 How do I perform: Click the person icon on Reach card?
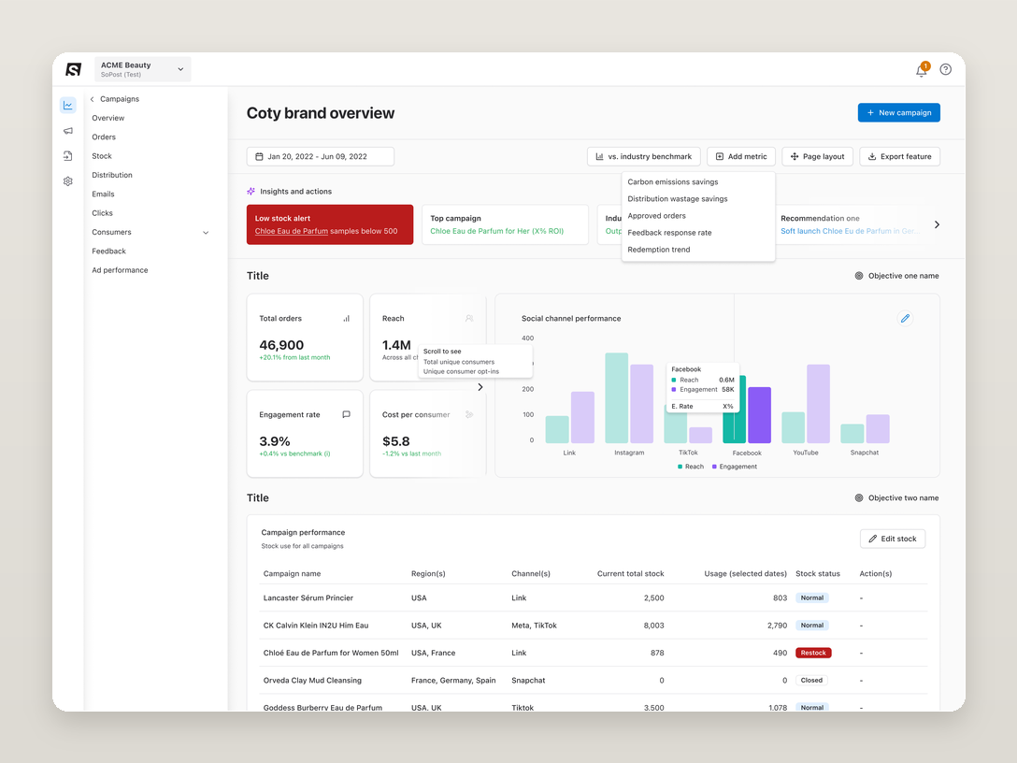pos(469,319)
